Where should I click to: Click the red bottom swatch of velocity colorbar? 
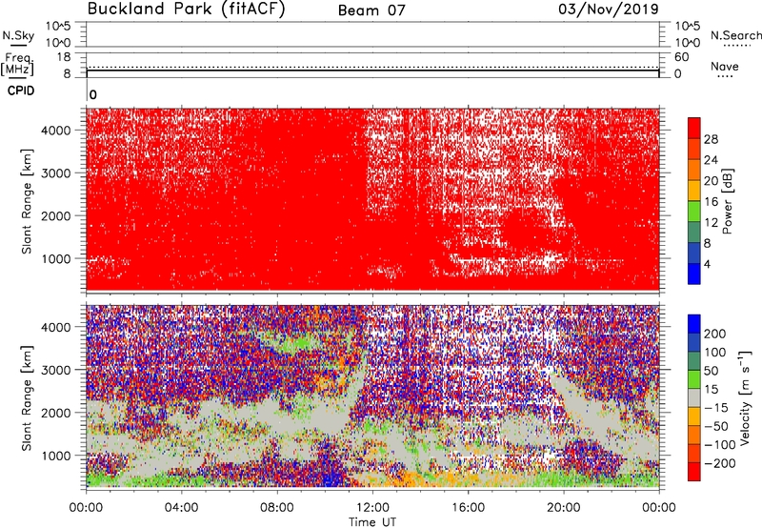pos(694,472)
